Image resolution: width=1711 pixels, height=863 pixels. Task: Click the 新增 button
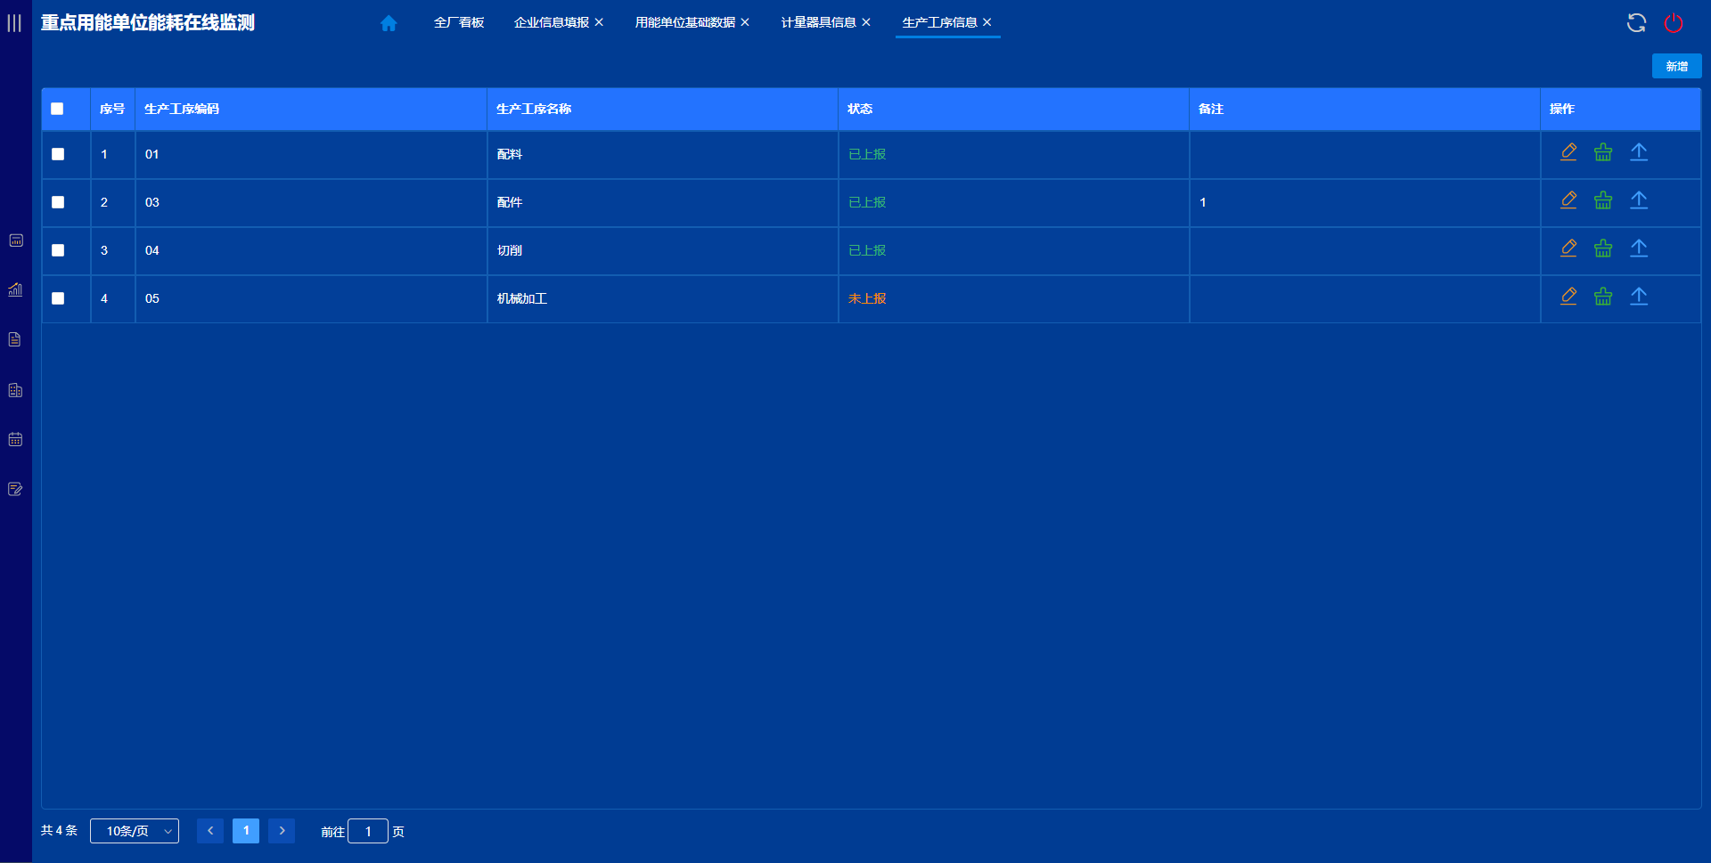click(x=1676, y=66)
